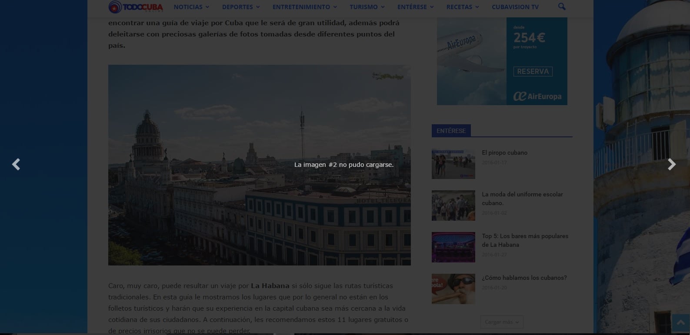This screenshot has height=335, width=690.
Task: Open the site search magnifier
Action: tap(562, 7)
